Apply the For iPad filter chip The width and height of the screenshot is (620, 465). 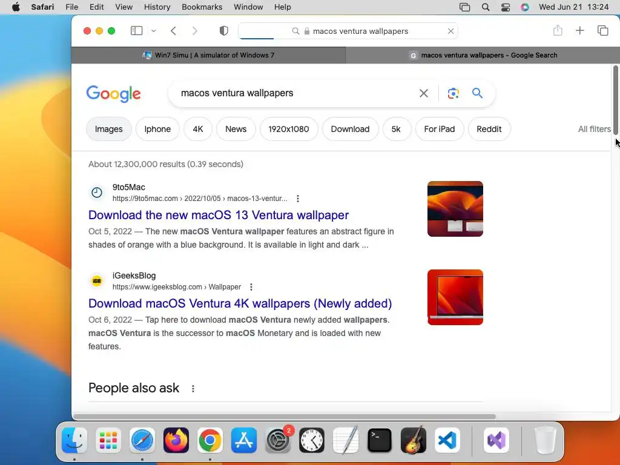click(x=440, y=129)
